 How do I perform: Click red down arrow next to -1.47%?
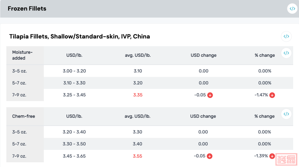coord(272,95)
